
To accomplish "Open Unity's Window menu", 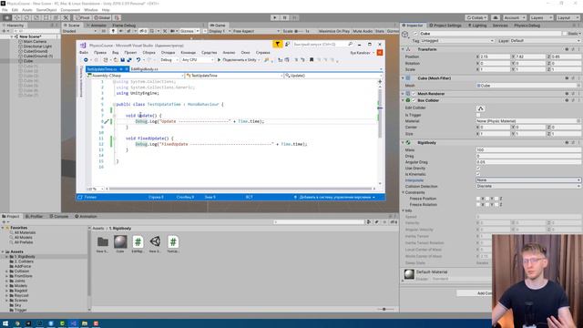I will pyautogui.click(x=91, y=10).
